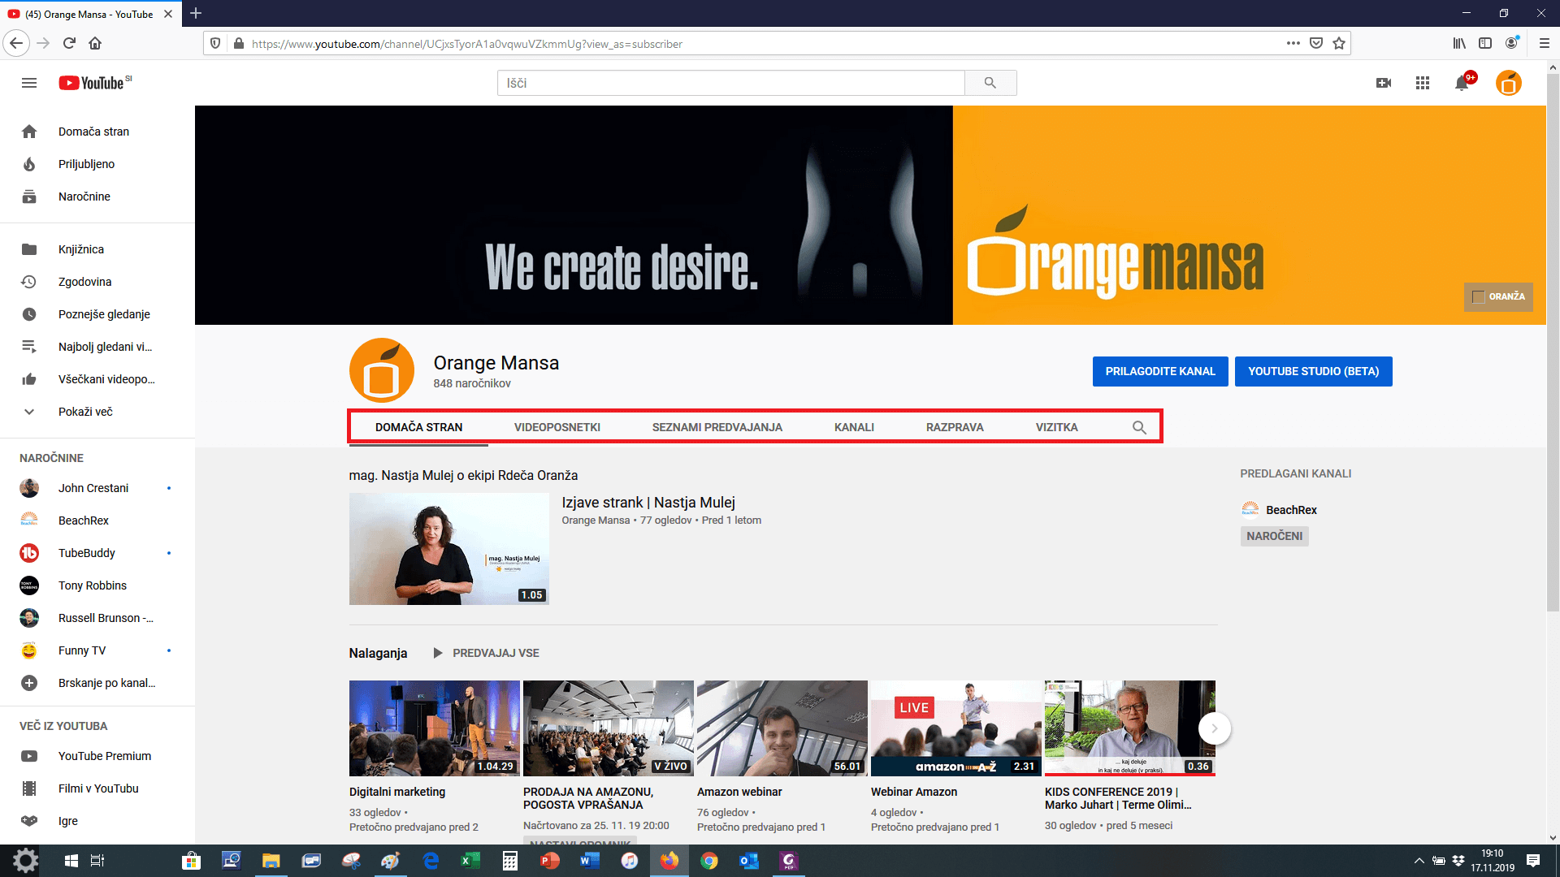
Task: Switch to the VIDEOPOSNETKI tab
Action: 557,427
